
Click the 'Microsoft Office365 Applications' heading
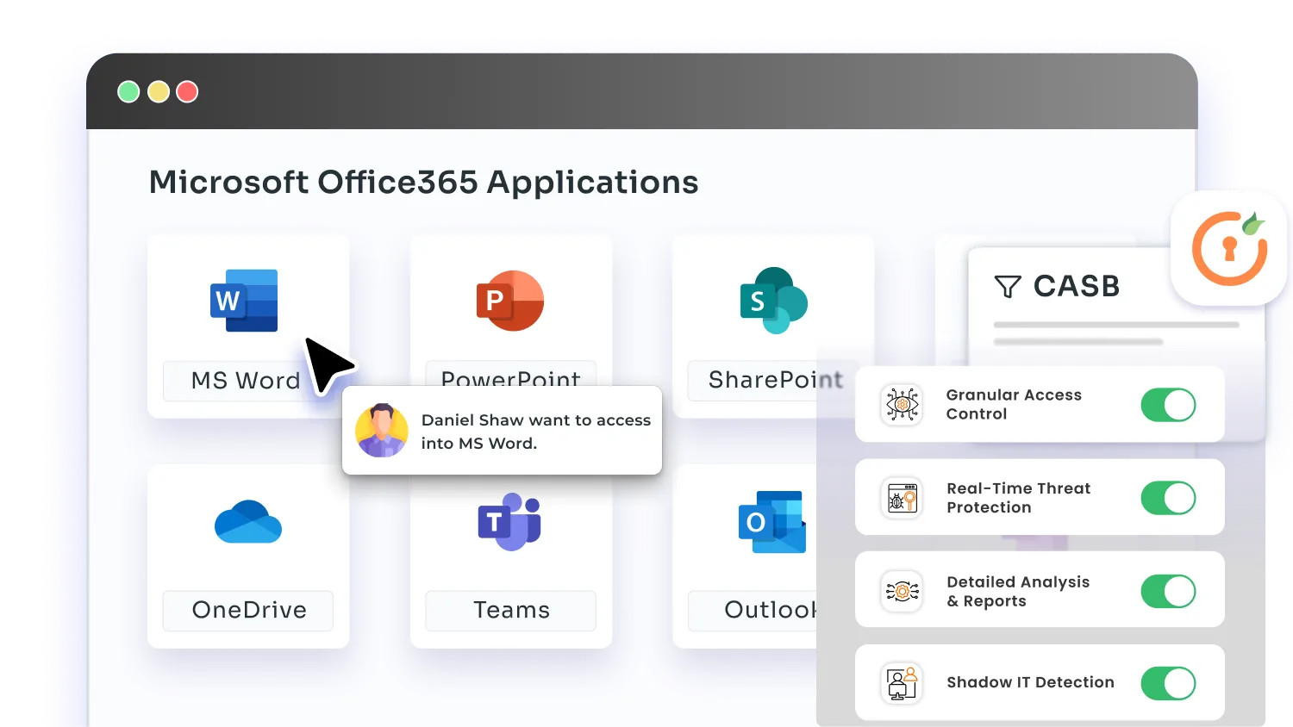click(x=424, y=183)
